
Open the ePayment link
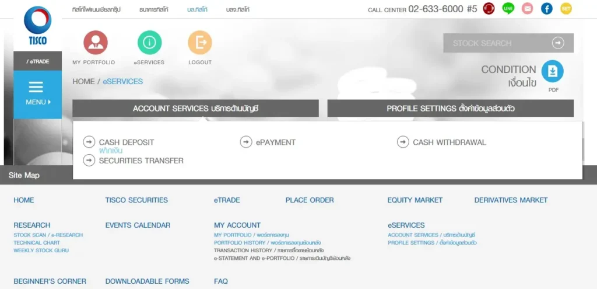(276, 142)
